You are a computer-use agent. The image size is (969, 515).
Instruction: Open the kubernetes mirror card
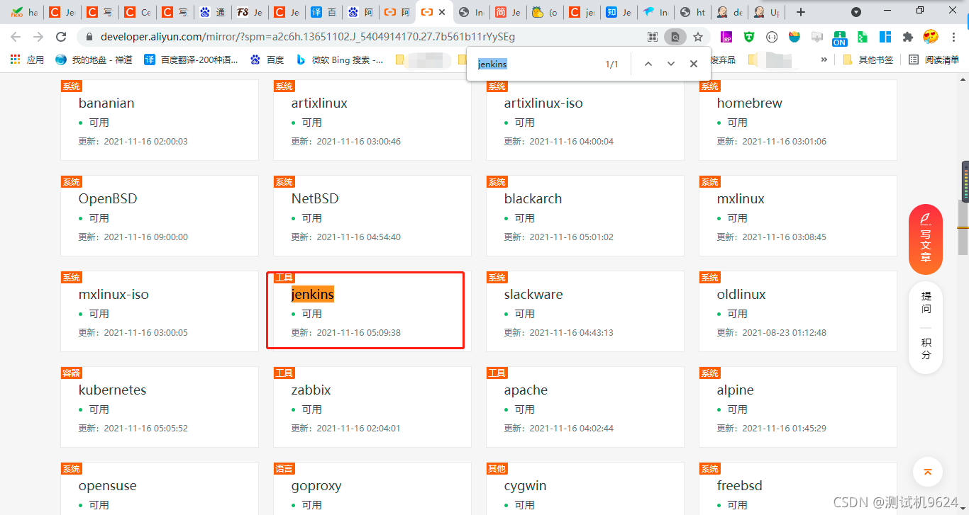click(160, 407)
